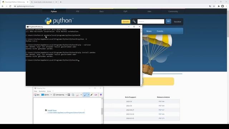Click the browser forward arrow
This screenshot has height=129, width=229.
(x=6, y=6)
